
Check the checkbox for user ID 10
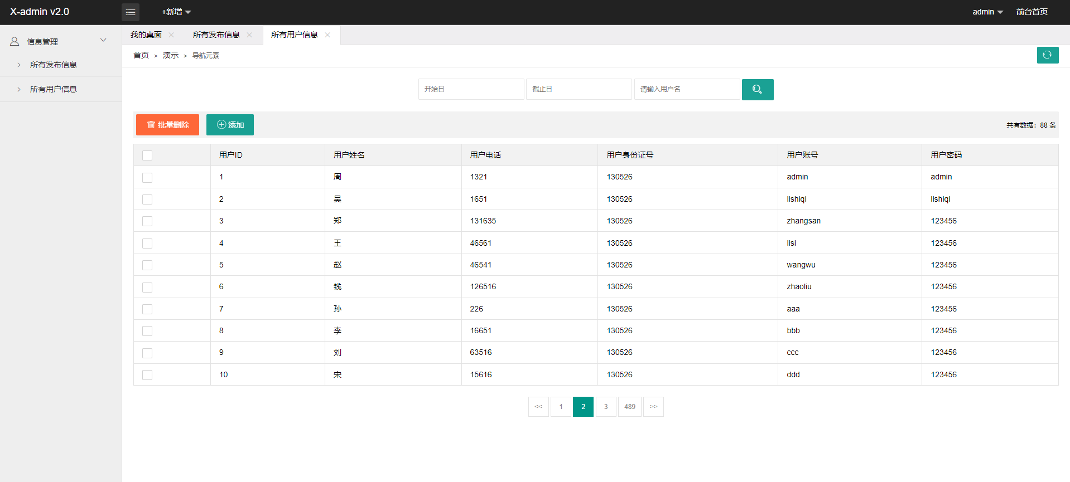(147, 375)
